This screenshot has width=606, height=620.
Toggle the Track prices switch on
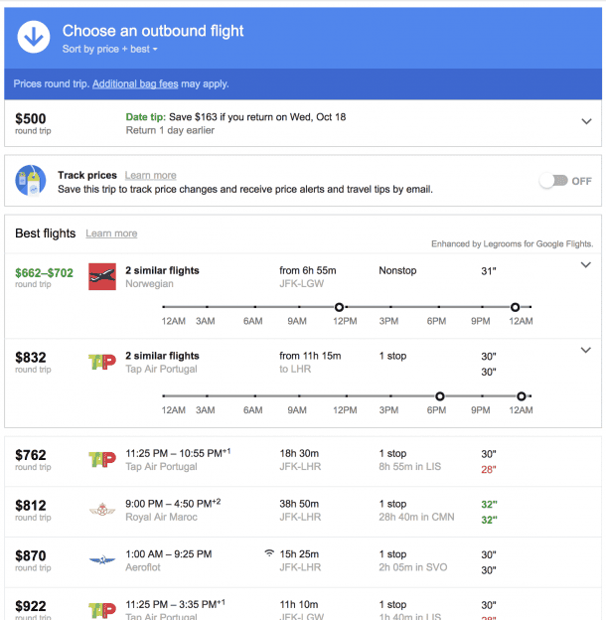tap(553, 181)
